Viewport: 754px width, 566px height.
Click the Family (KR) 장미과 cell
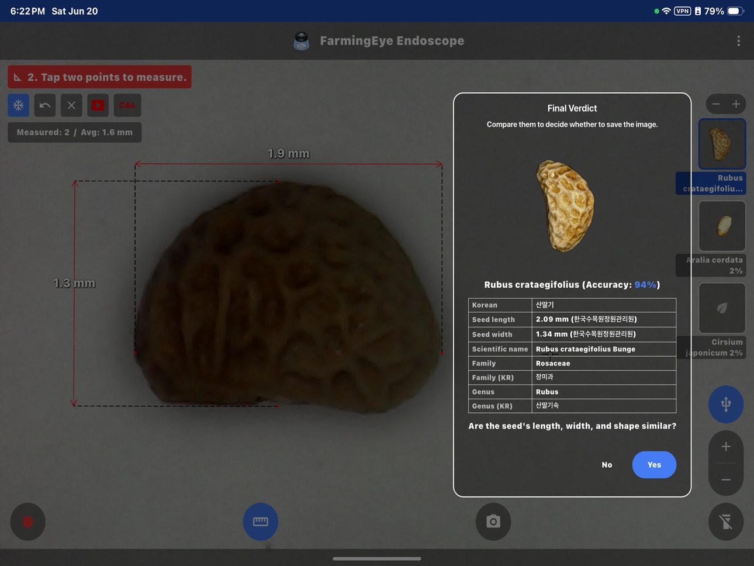tap(604, 377)
